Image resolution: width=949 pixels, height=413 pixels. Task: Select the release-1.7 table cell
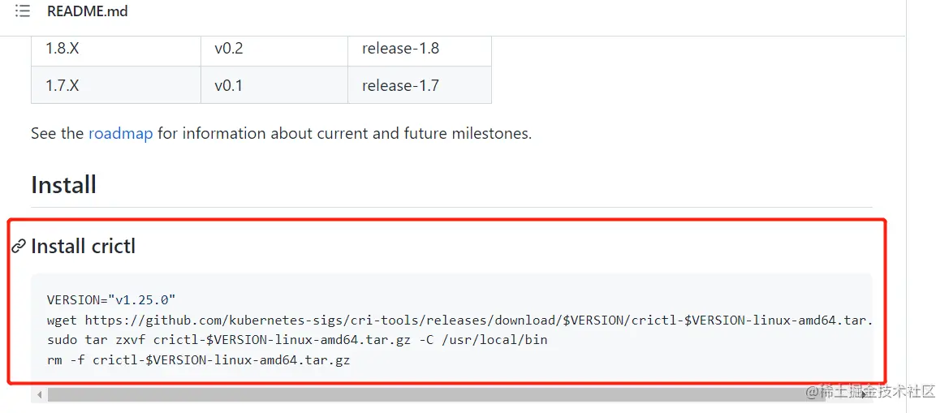[420, 85]
